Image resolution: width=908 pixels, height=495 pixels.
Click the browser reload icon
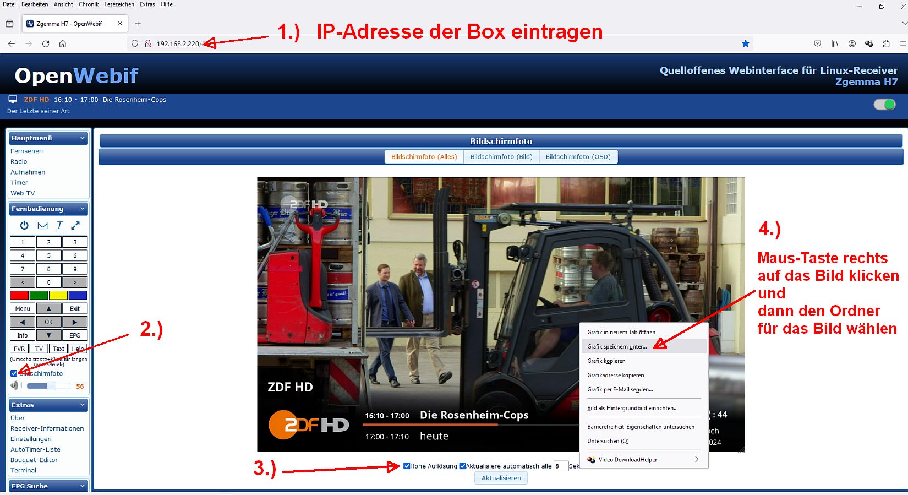(x=46, y=43)
